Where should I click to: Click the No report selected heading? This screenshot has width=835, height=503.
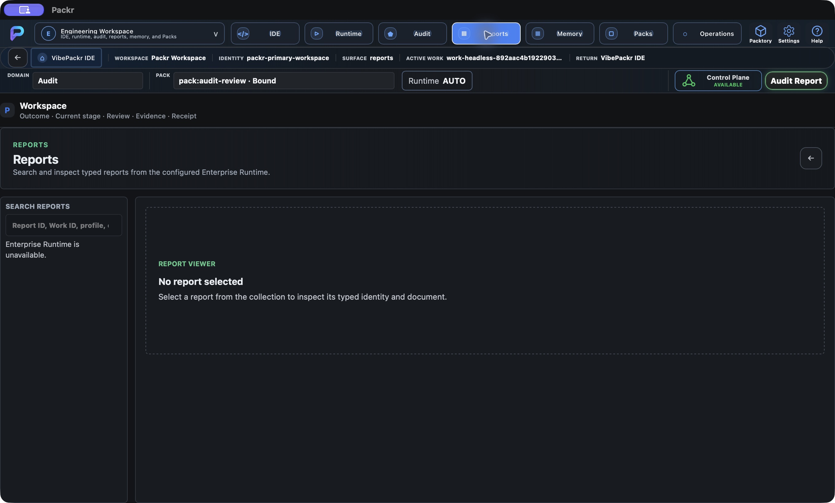tap(201, 281)
